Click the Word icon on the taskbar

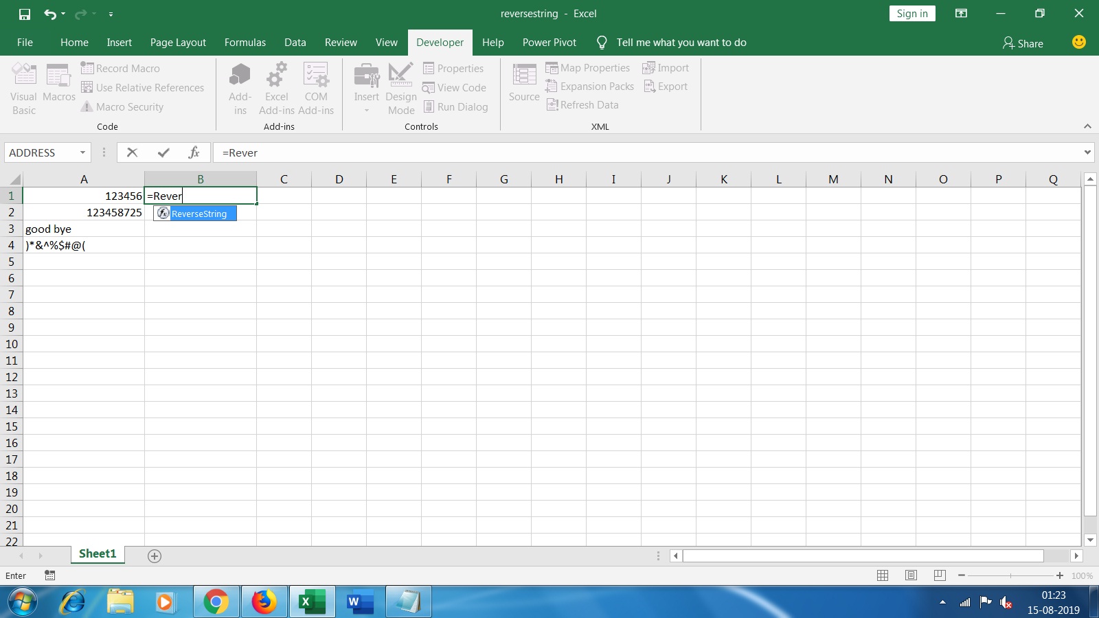point(360,602)
